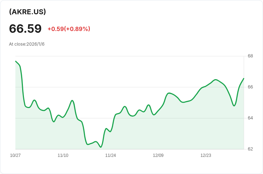Image resolution: width=263 pixels, height=174 pixels.
Task: Click the 12/23 date label
Action: click(x=206, y=155)
